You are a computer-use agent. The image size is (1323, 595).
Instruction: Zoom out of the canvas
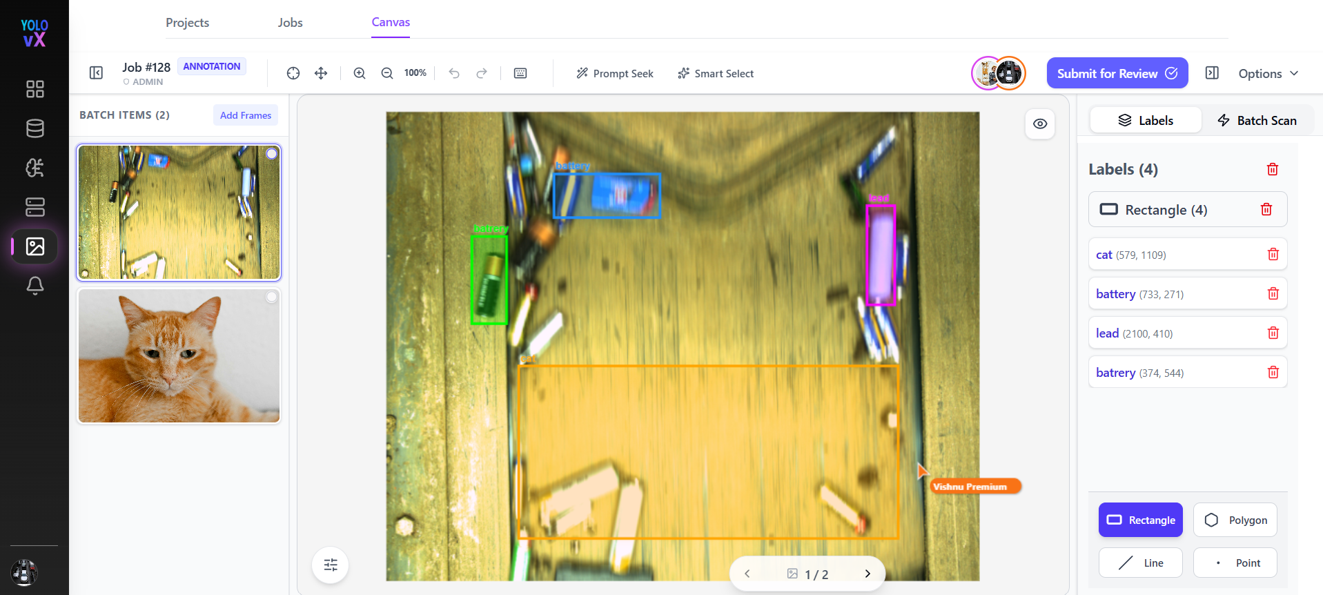coord(387,73)
